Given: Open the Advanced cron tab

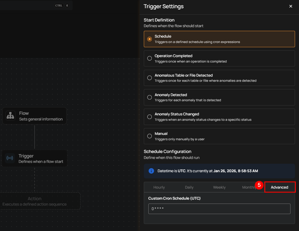Looking at the screenshot, I should [279, 187].
